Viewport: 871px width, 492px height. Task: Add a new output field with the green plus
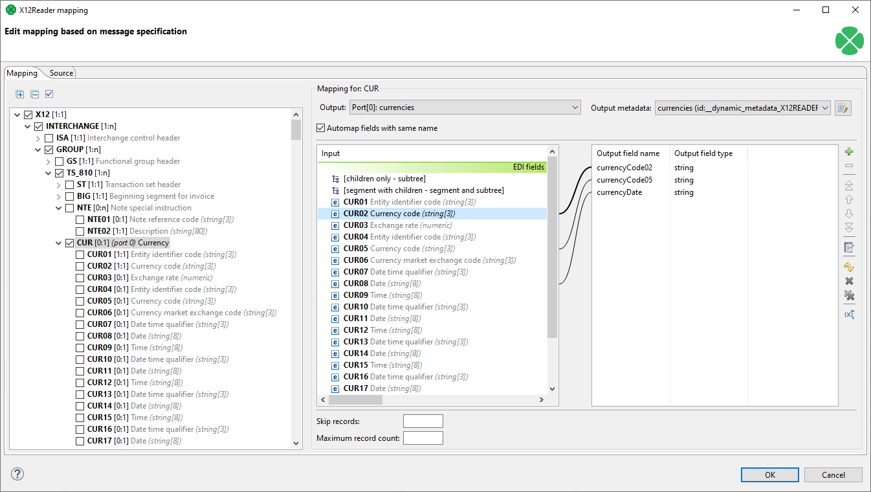[848, 151]
